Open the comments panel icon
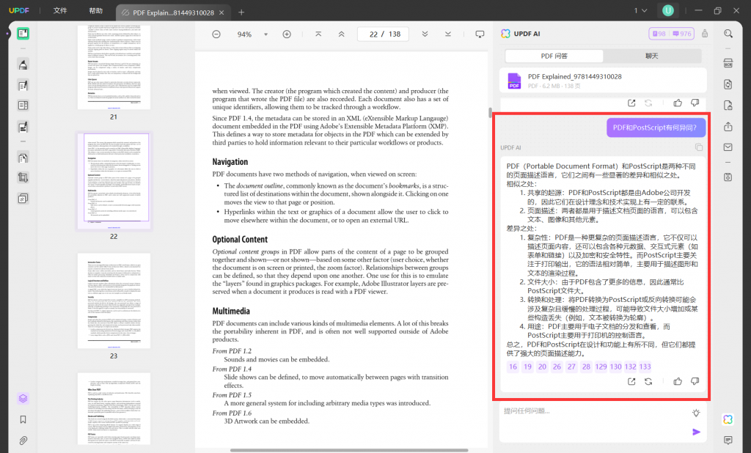This screenshot has width=751, height=453. click(x=728, y=440)
